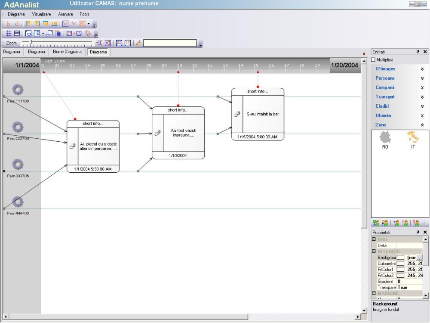Viewport: 430px width, 323px height.
Task: Collapse the INTERIOR property group
Action: click(374, 251)
